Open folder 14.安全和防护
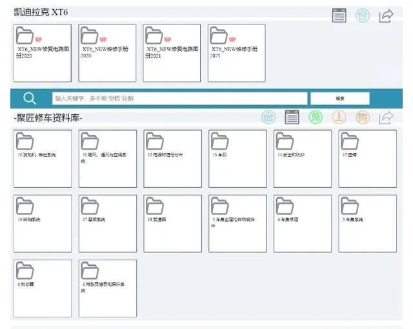 [x=303, y=159]
